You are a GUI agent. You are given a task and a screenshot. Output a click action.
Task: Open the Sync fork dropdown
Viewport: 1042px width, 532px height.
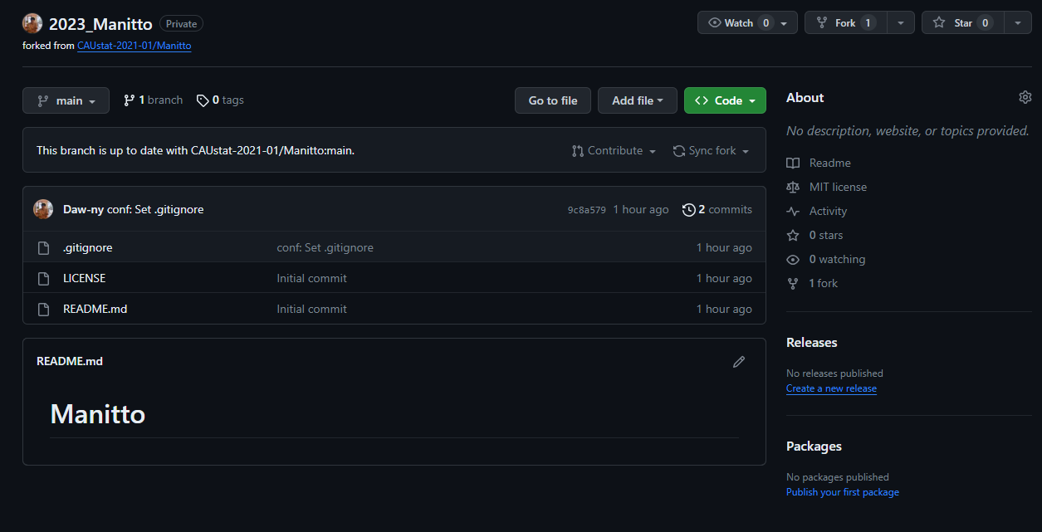pos(711,150)
